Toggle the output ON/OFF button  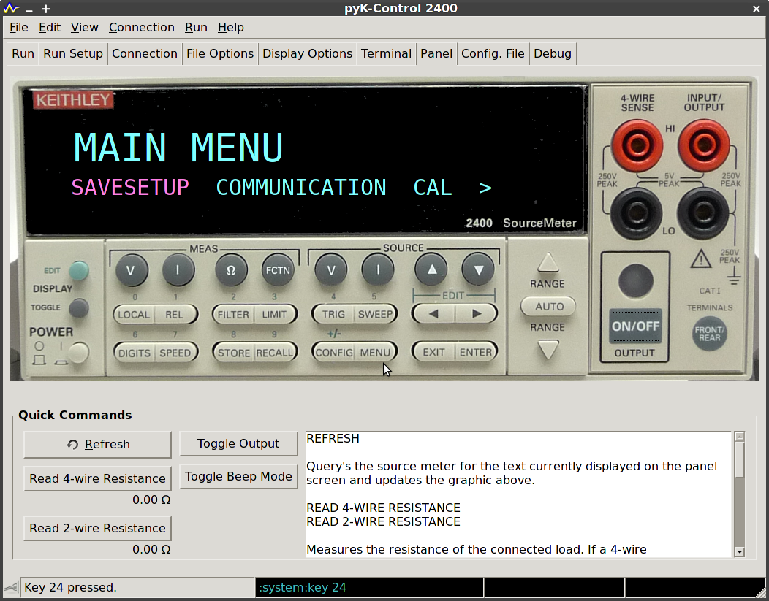point(636,326)
